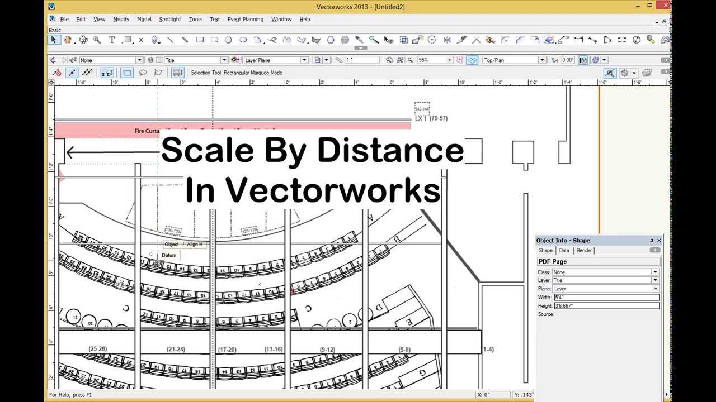
Task: Toggle Enable Connected Walls mode
Action: (107, 73)
